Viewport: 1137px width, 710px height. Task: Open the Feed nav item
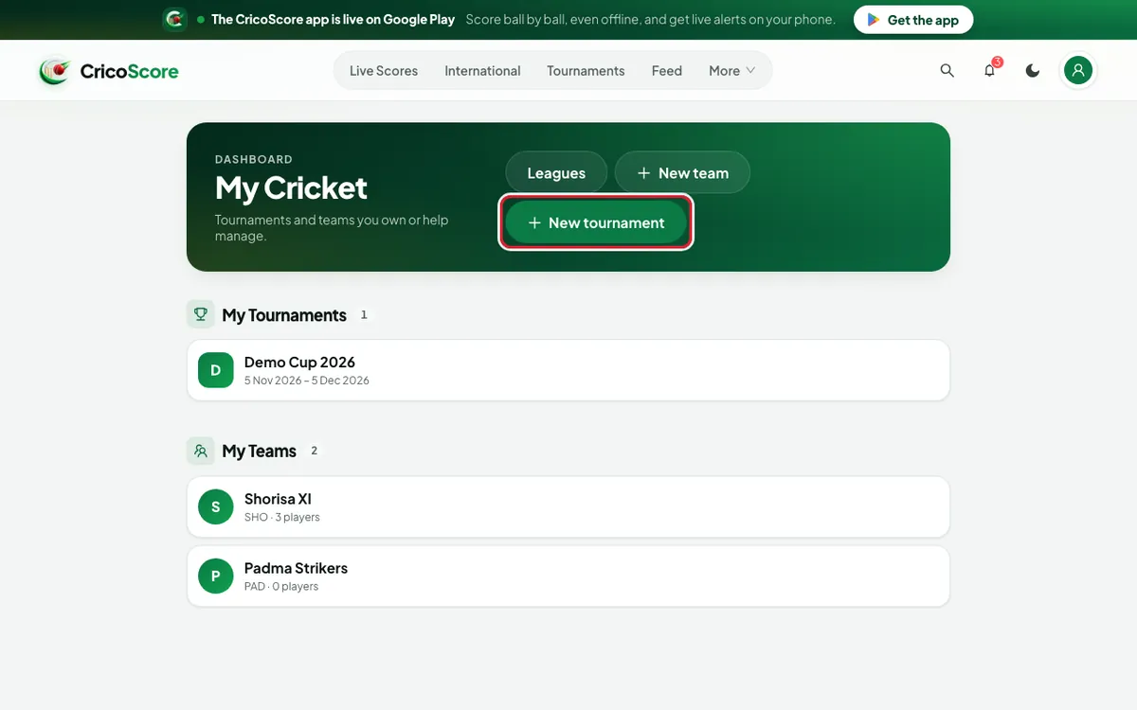(x=667, y=71)
